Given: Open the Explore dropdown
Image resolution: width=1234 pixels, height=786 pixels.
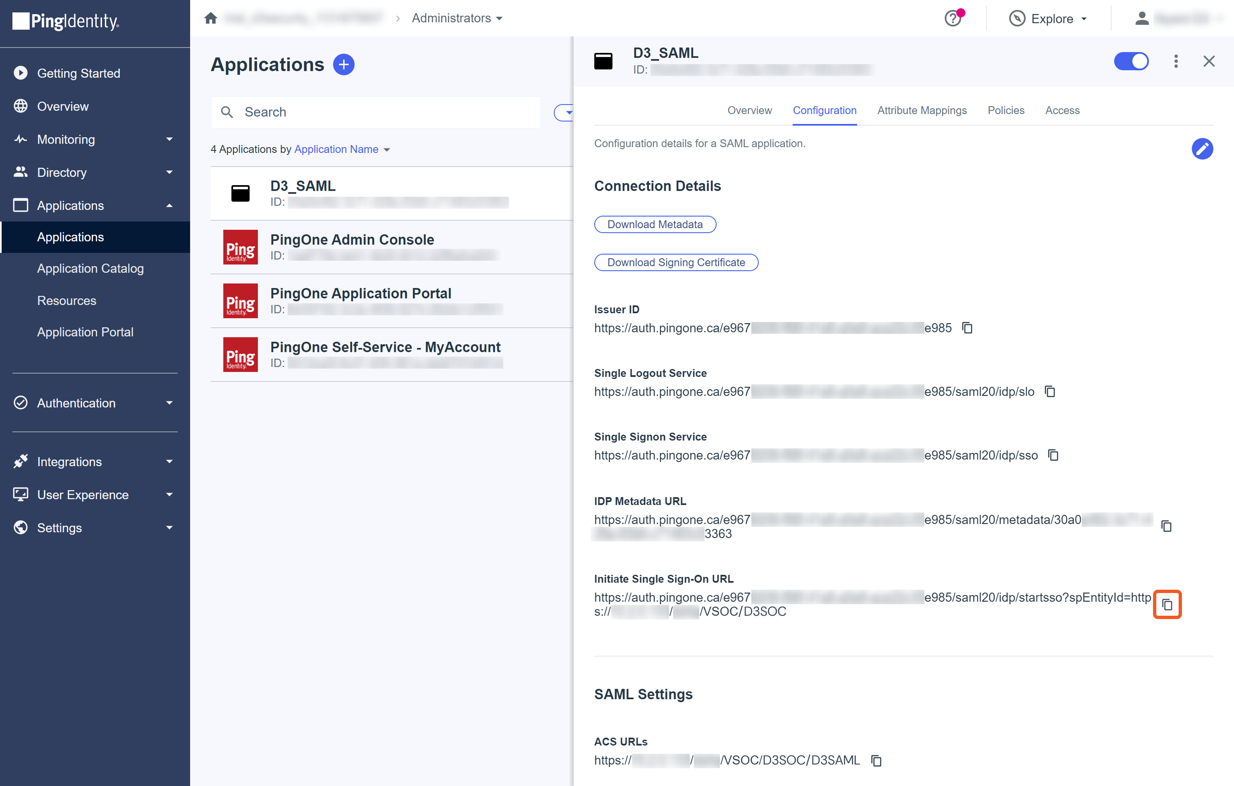Looking at the screenshot, I should [x=1048, y=19].
